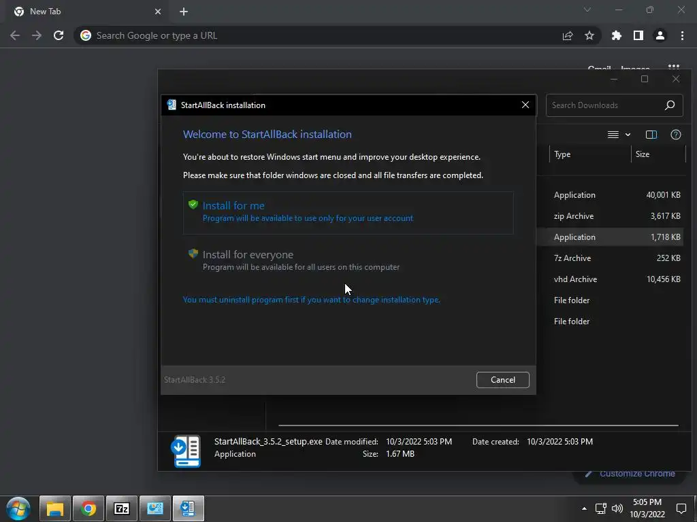
Task: Choose Install for me option
Action: pos(348,213)
